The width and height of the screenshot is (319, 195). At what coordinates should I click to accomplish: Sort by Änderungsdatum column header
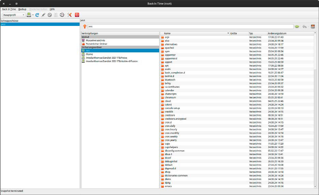click(277, 33)
